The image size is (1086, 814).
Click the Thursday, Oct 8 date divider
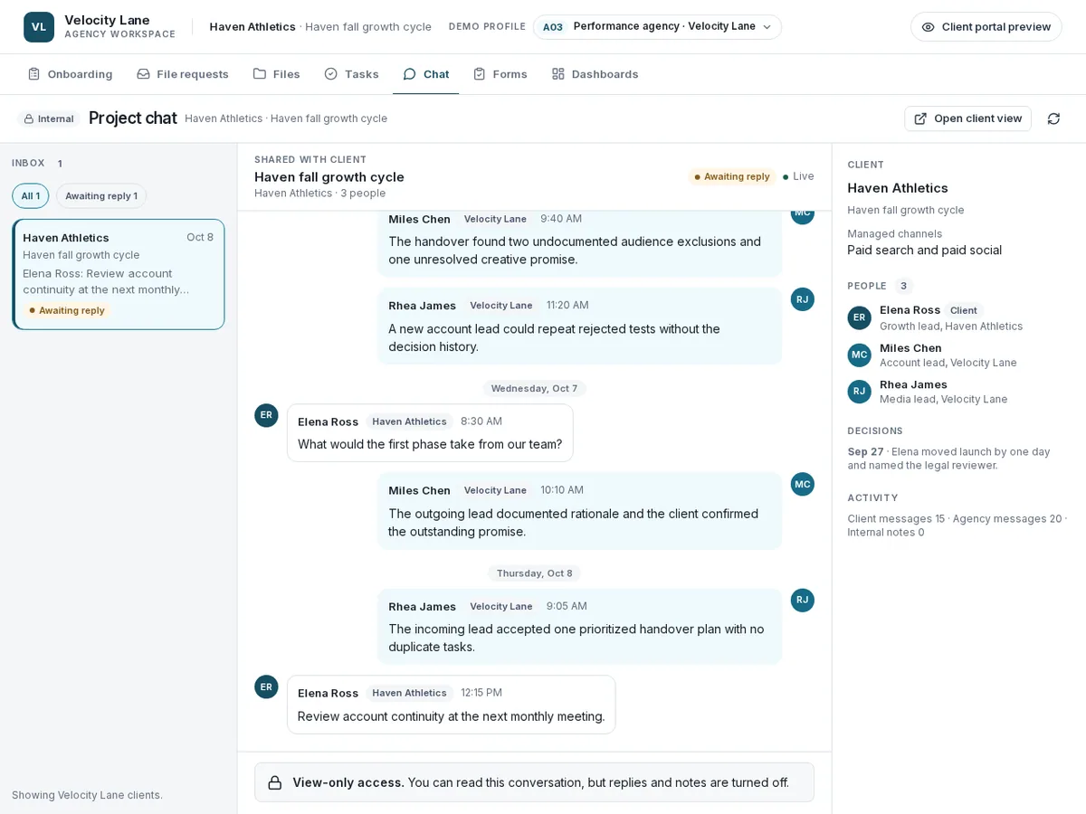[x=534, y=573]
